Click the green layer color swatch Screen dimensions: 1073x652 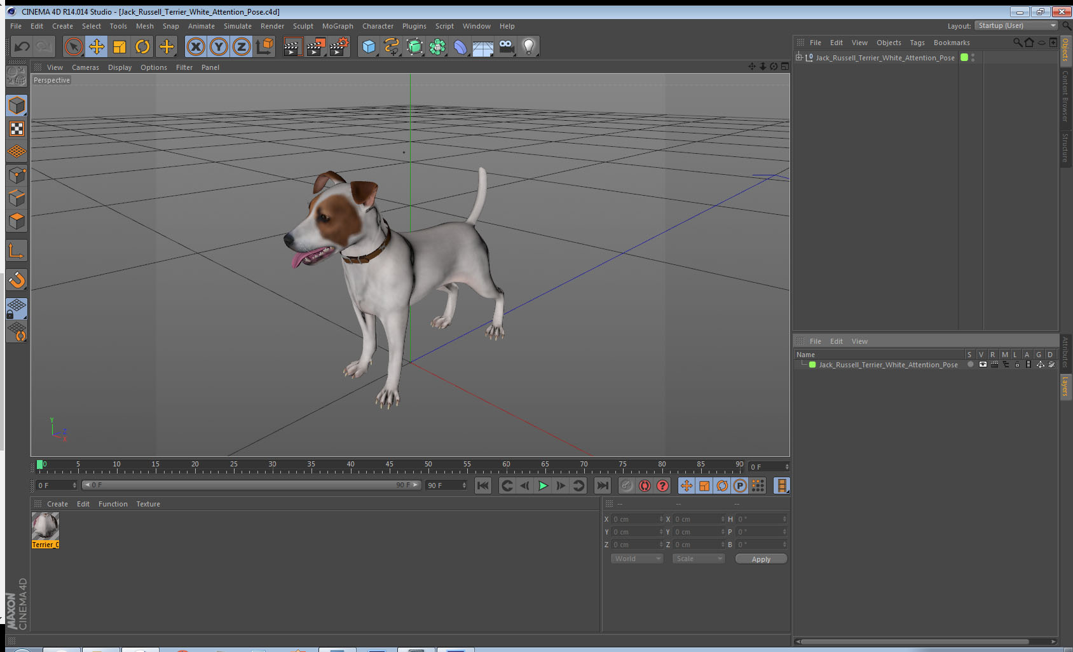pos(812,365)
